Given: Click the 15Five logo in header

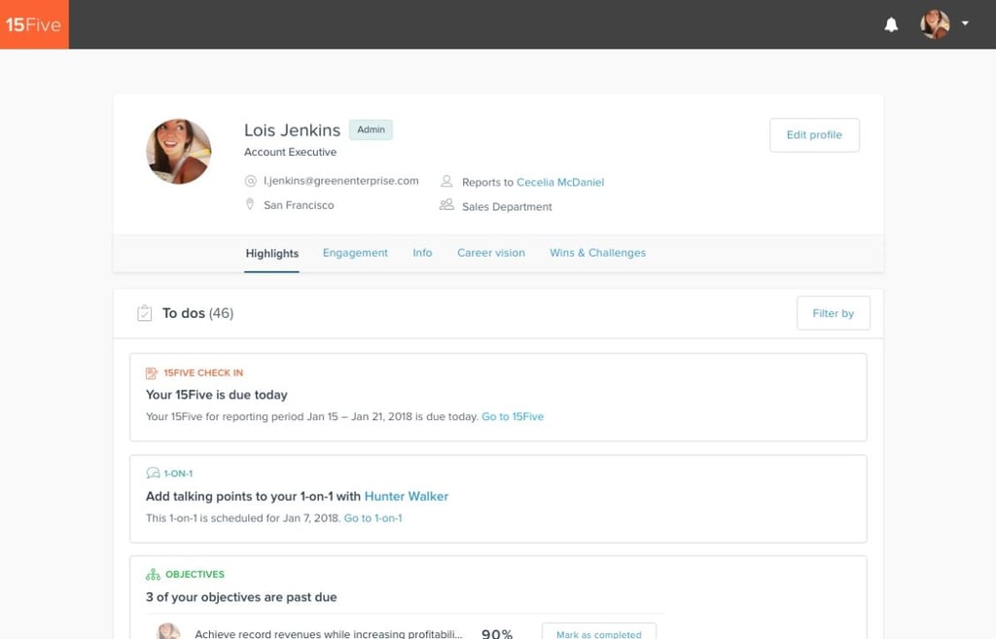Looking at the screenshot, I should 34,24.
